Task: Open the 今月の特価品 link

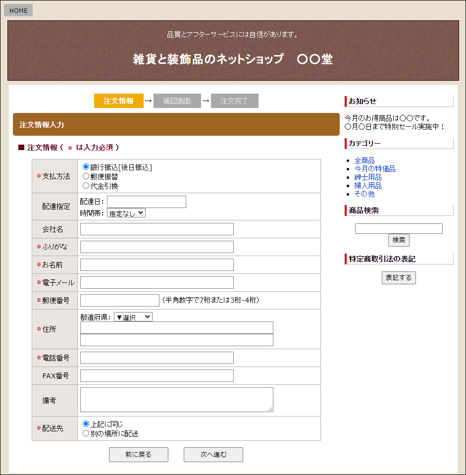Action: (x=374, y=169)
